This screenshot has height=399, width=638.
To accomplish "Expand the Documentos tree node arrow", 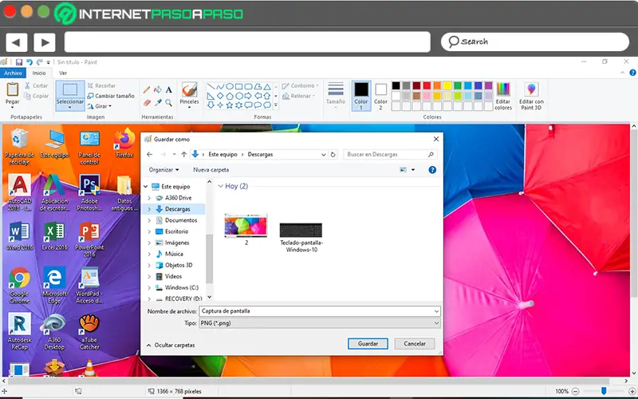I will coord(149,220).
